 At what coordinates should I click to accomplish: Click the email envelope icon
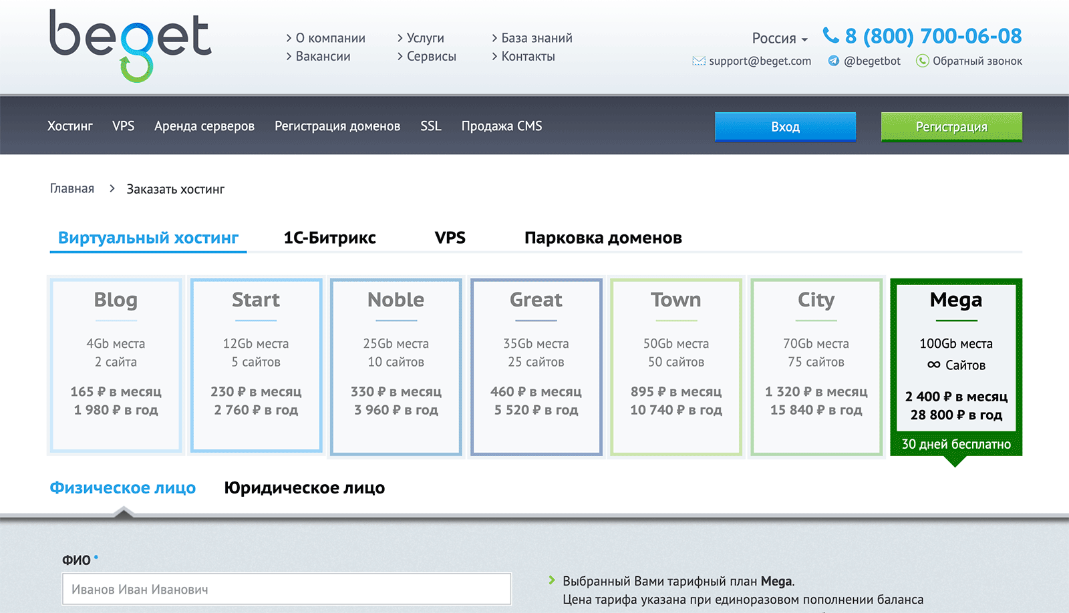699,61
